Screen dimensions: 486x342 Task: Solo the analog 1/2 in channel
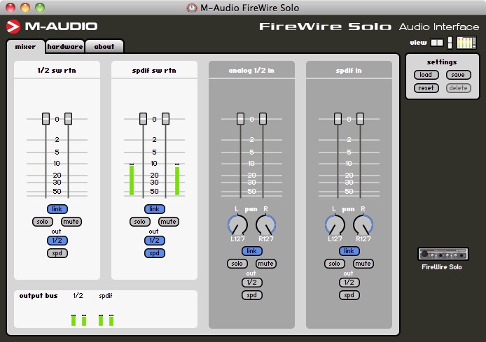(237, 264)
